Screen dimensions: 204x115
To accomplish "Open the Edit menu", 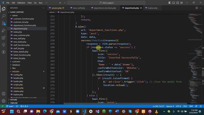I will [13, 3].
